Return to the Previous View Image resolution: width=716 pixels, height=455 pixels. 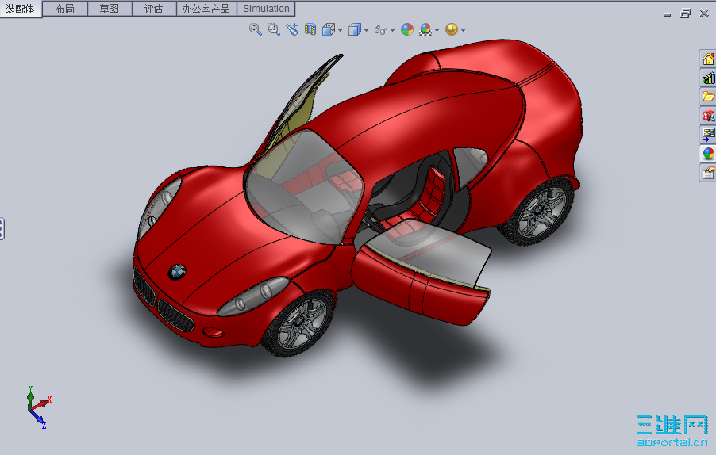click(x=292, y=29)
